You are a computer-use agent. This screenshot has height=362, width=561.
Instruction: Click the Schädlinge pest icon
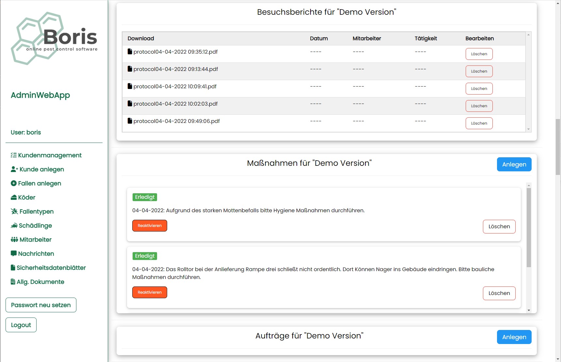14,226
